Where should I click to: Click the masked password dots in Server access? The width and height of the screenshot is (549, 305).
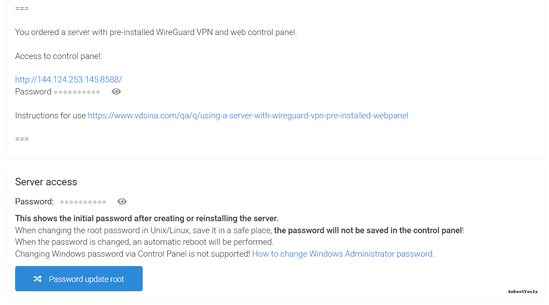coord(83,201)
